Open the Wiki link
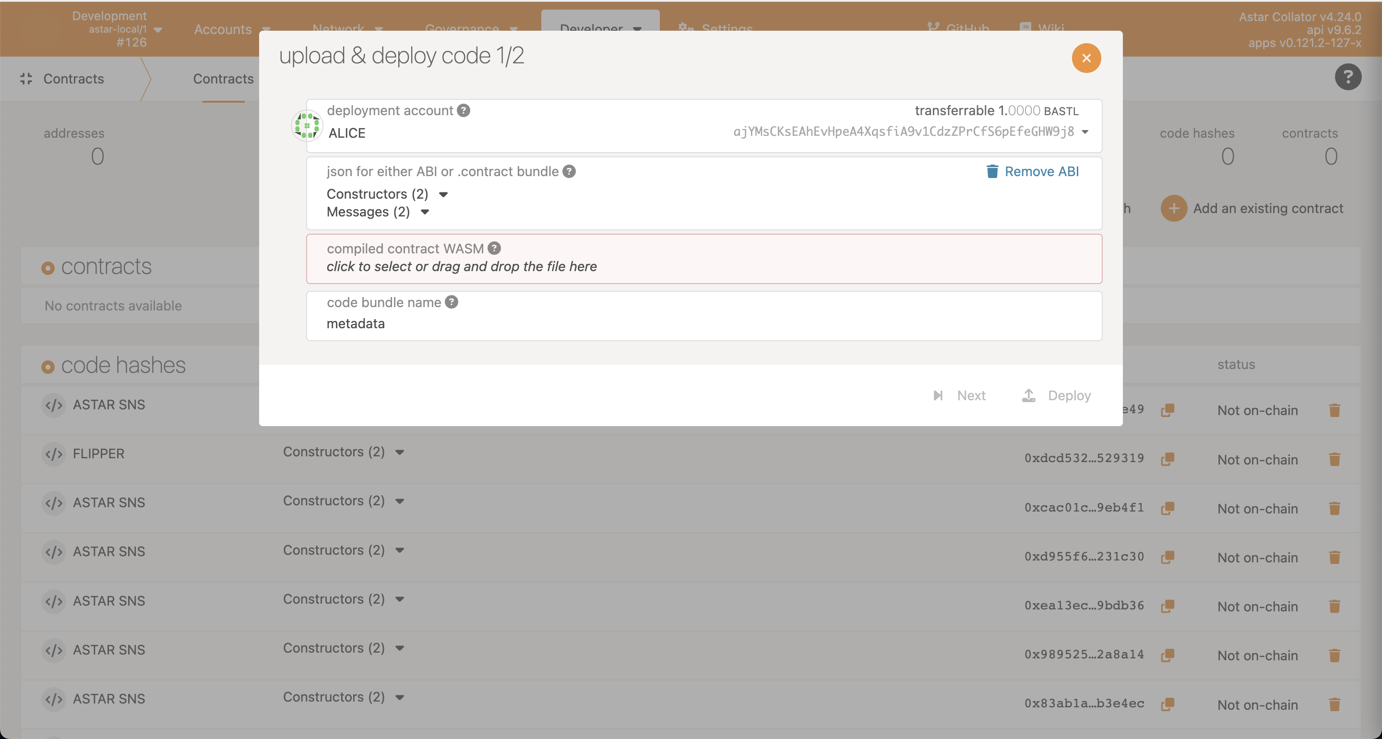The image size is (1382, 739). 1041,28
